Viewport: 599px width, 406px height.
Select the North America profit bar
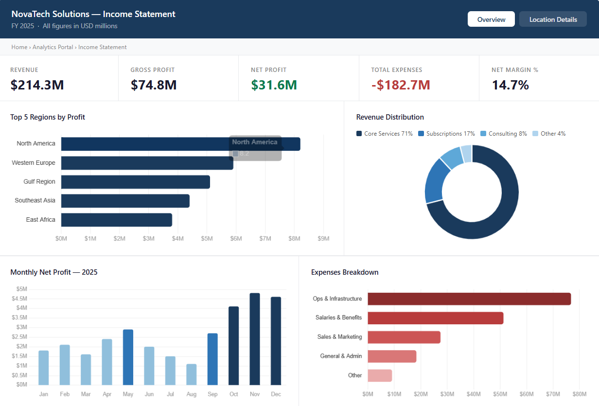[180, 143]
